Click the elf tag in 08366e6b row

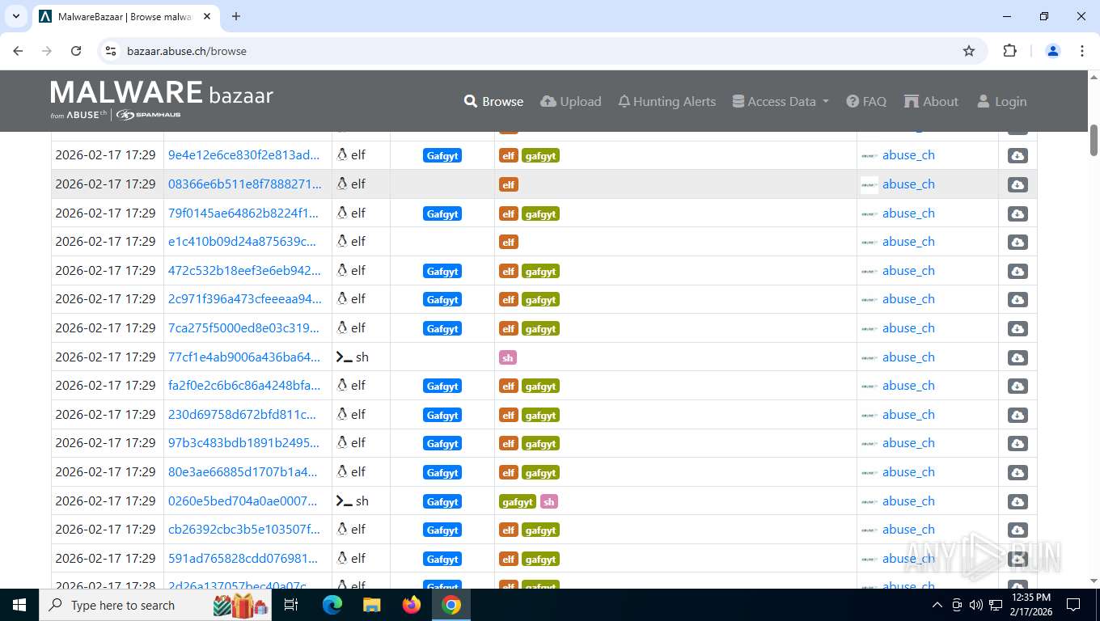click(x=508, y=185)
